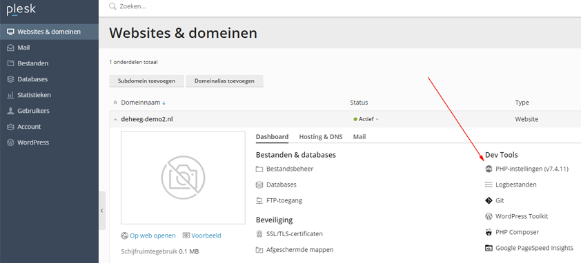The width and height of the screenshot is (581, 263).
Task: Click the Plesk logo
Action: point(21,10)
